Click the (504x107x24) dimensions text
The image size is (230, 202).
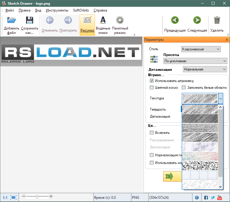pyautogui.click(x=159, y=198)
